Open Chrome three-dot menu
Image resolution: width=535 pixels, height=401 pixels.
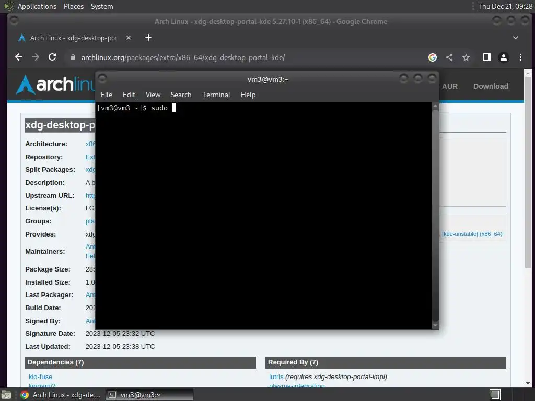[x=520, y=57]
